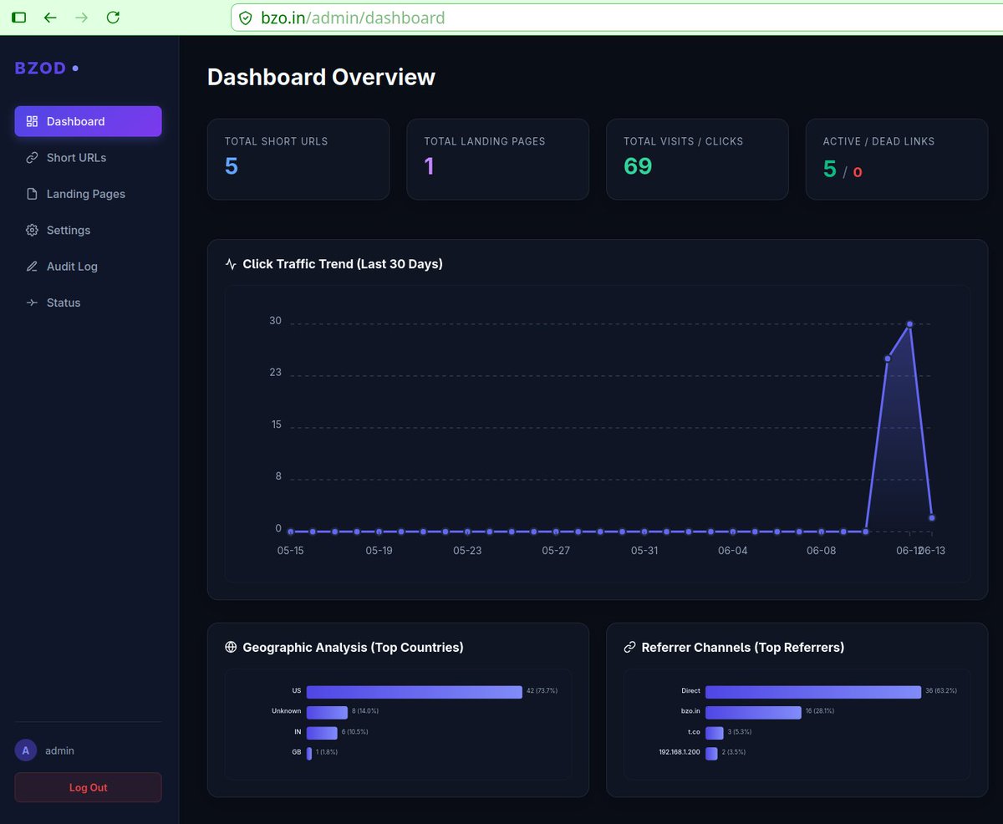1003x824 pixels.
Task: Click the link icon beside Referrer Channels
Action: point(630,647)
